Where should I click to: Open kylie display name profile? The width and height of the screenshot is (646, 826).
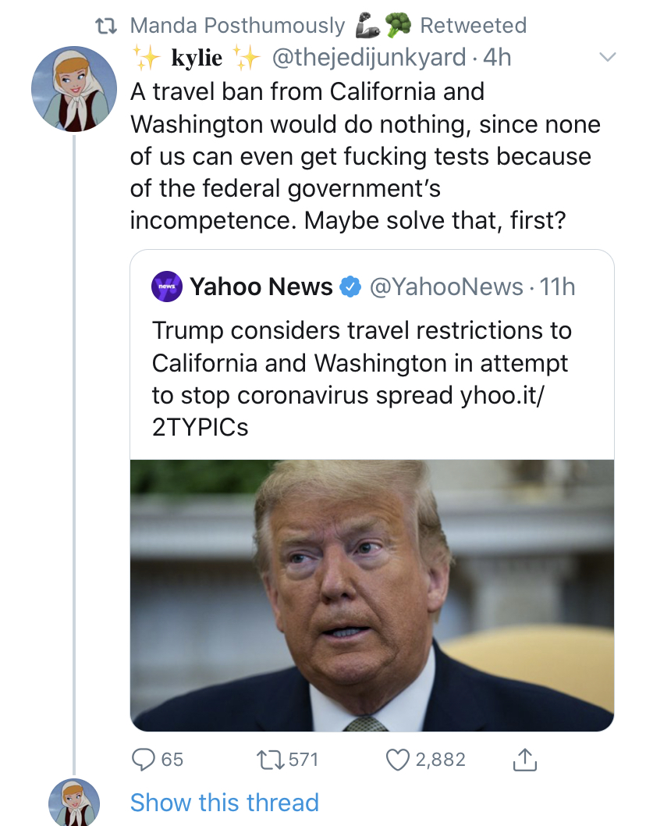[x=197, y=57]
